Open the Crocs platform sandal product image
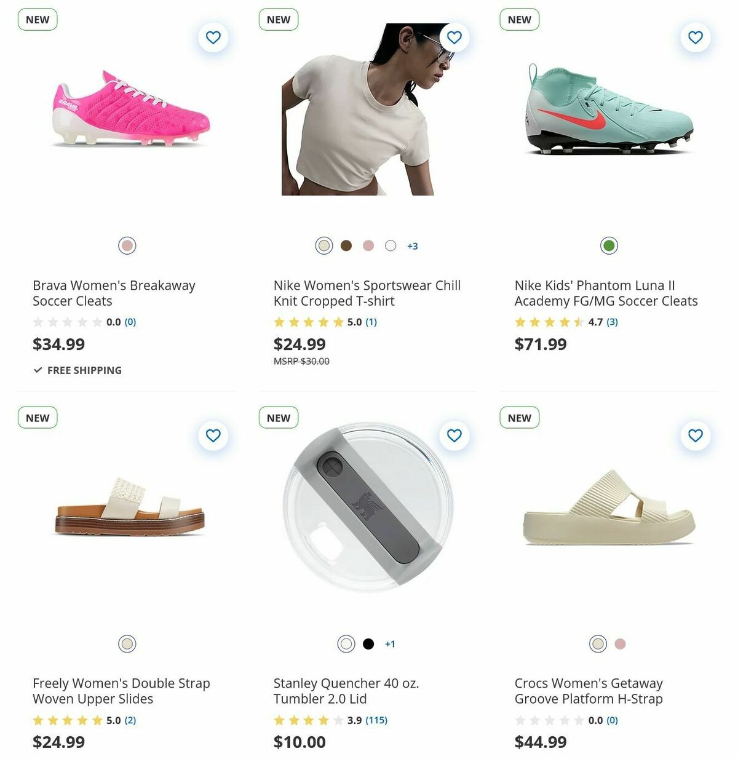Viewport: 738px width, 759px height. pos(609,509)
